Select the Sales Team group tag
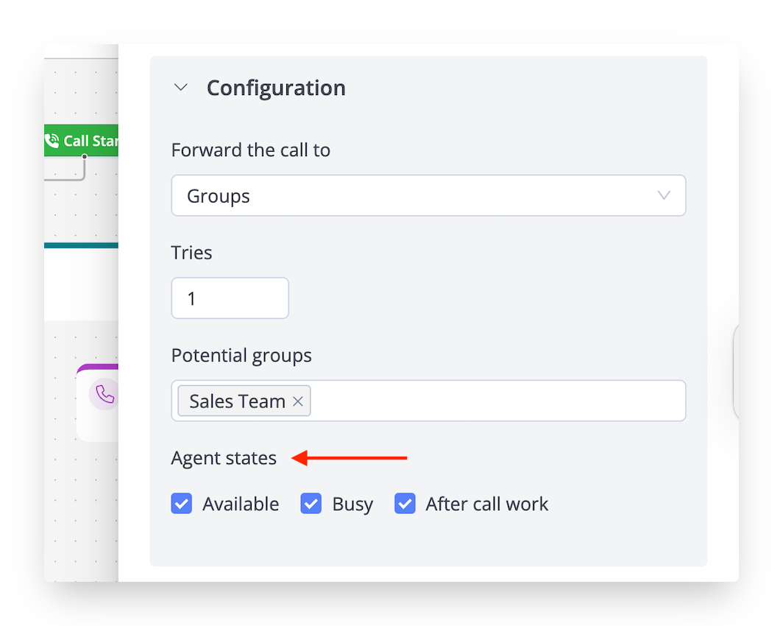 click(237, 401)
